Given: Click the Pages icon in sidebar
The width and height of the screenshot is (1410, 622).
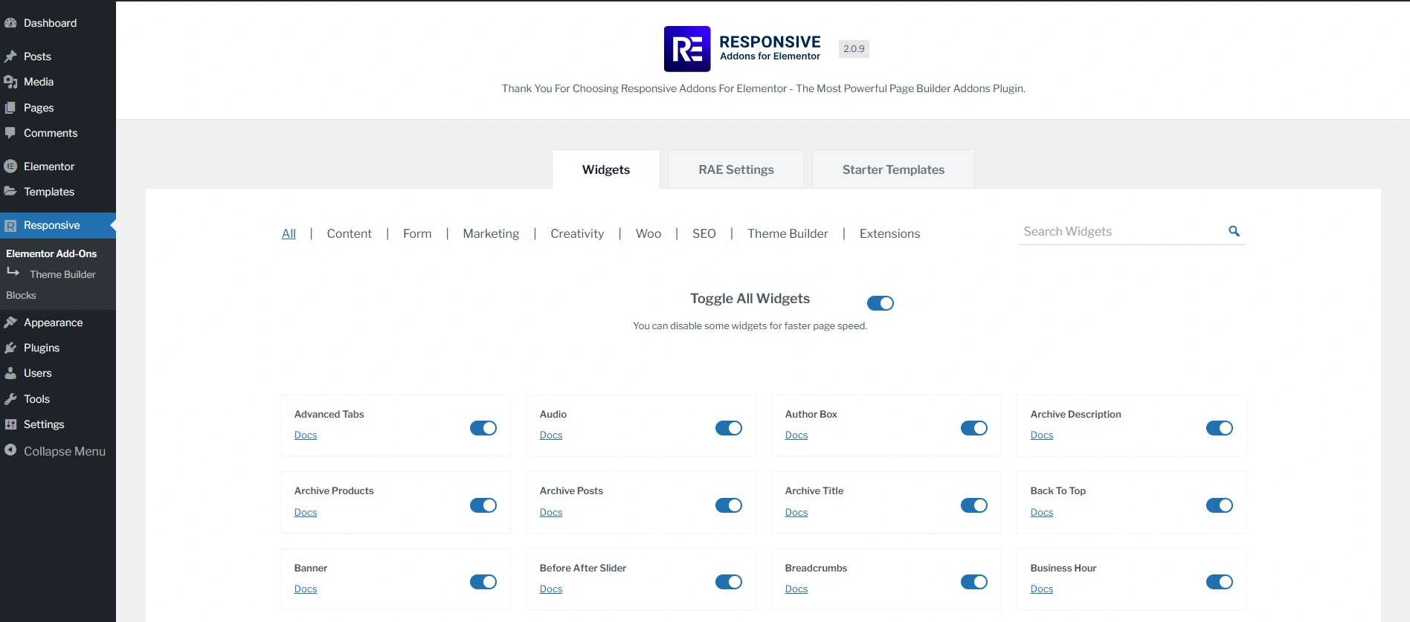Looking at the screenshot, I should (10, 108).
